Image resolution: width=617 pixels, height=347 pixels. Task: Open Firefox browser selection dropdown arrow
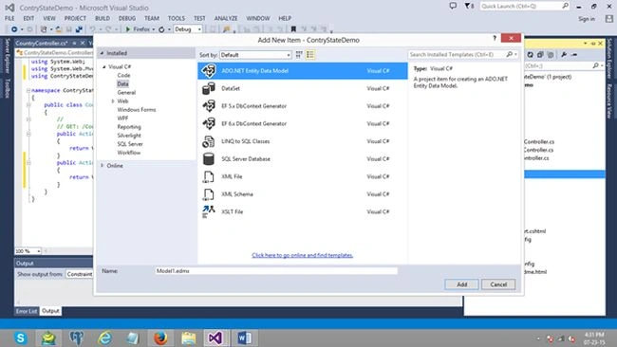(x=154, y=29)
